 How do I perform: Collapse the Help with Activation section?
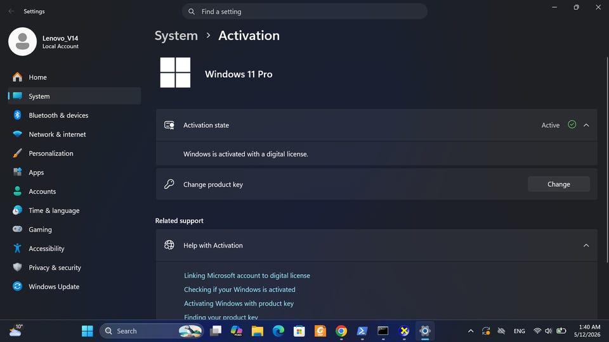[x=586, y=246]
